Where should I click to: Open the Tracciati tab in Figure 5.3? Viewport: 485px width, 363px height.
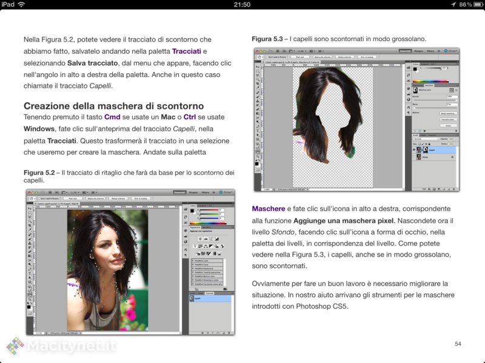pyautogui.click(x=432, y=135)
